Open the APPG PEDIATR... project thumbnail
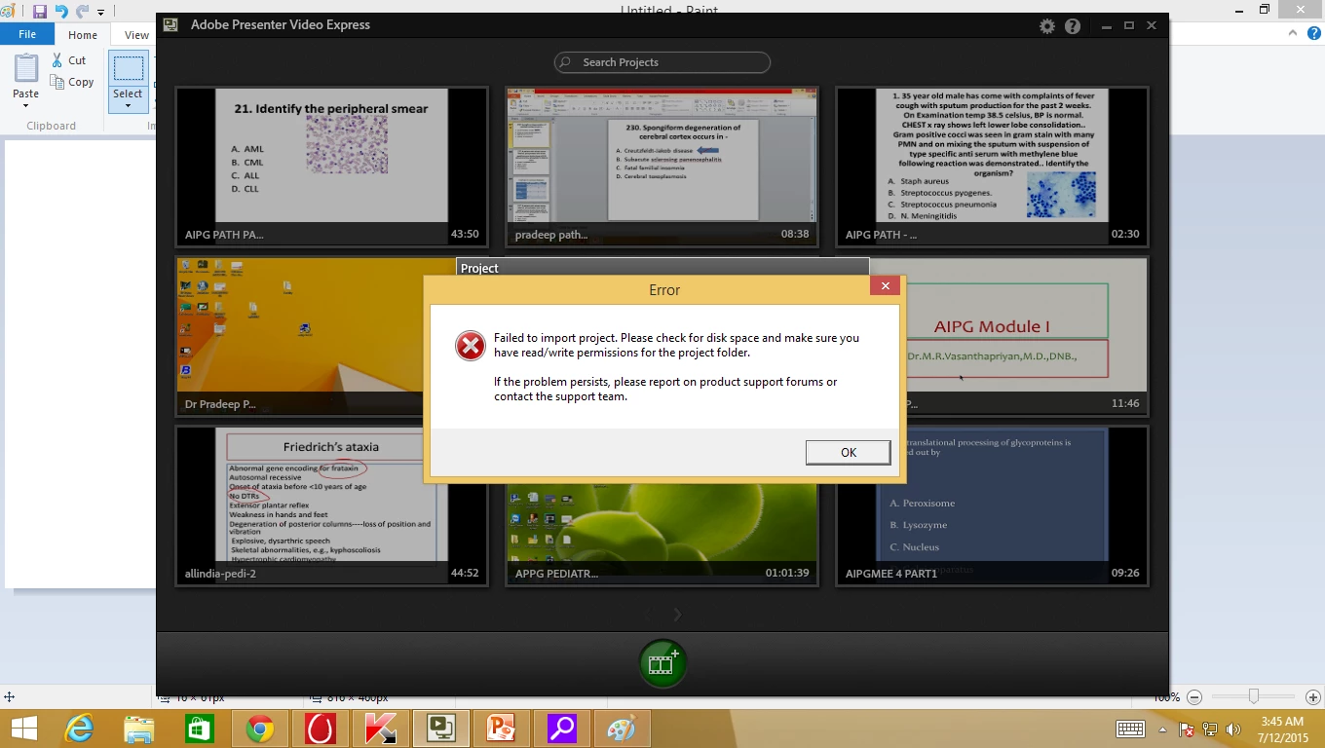 pyautogui.click(x=662, y=534)
